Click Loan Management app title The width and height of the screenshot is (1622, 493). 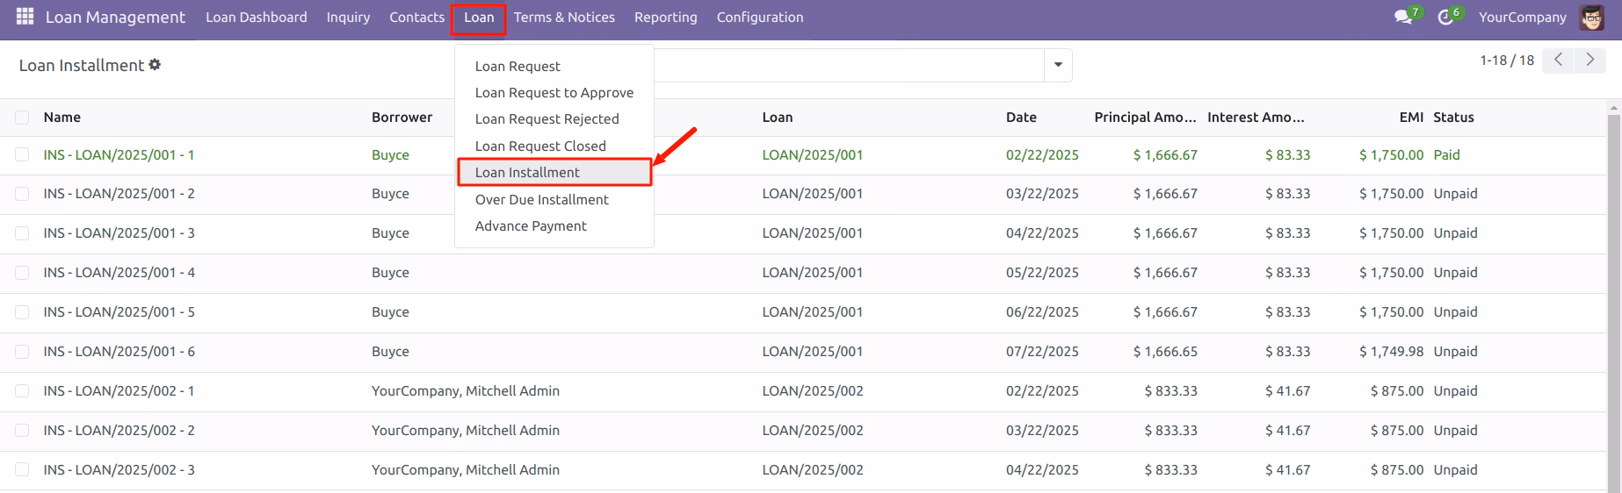tap(115, 18)
